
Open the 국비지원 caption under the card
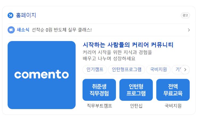(173, 106)
